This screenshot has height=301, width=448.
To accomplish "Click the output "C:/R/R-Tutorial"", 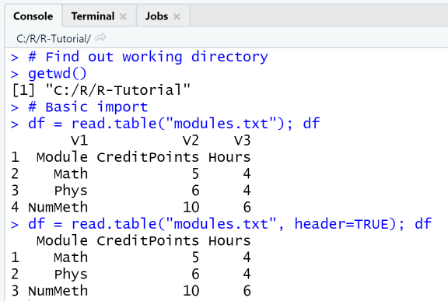I will [118, 90].
